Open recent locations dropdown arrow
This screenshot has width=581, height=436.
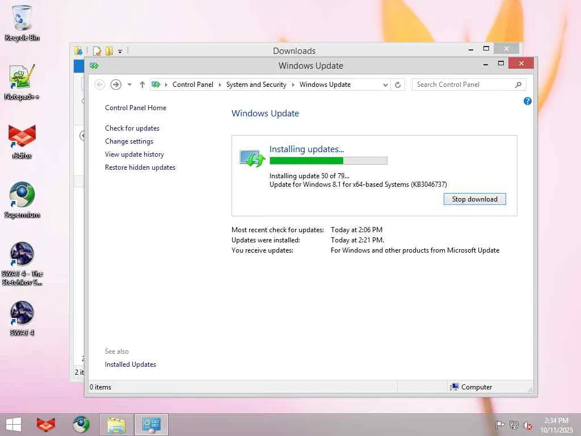[129, 85]
